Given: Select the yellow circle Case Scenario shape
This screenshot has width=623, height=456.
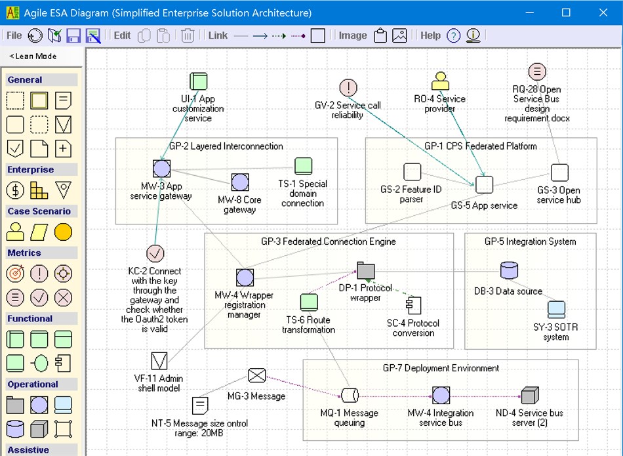Looking at the screenshot, I should (x=63, y=232).
